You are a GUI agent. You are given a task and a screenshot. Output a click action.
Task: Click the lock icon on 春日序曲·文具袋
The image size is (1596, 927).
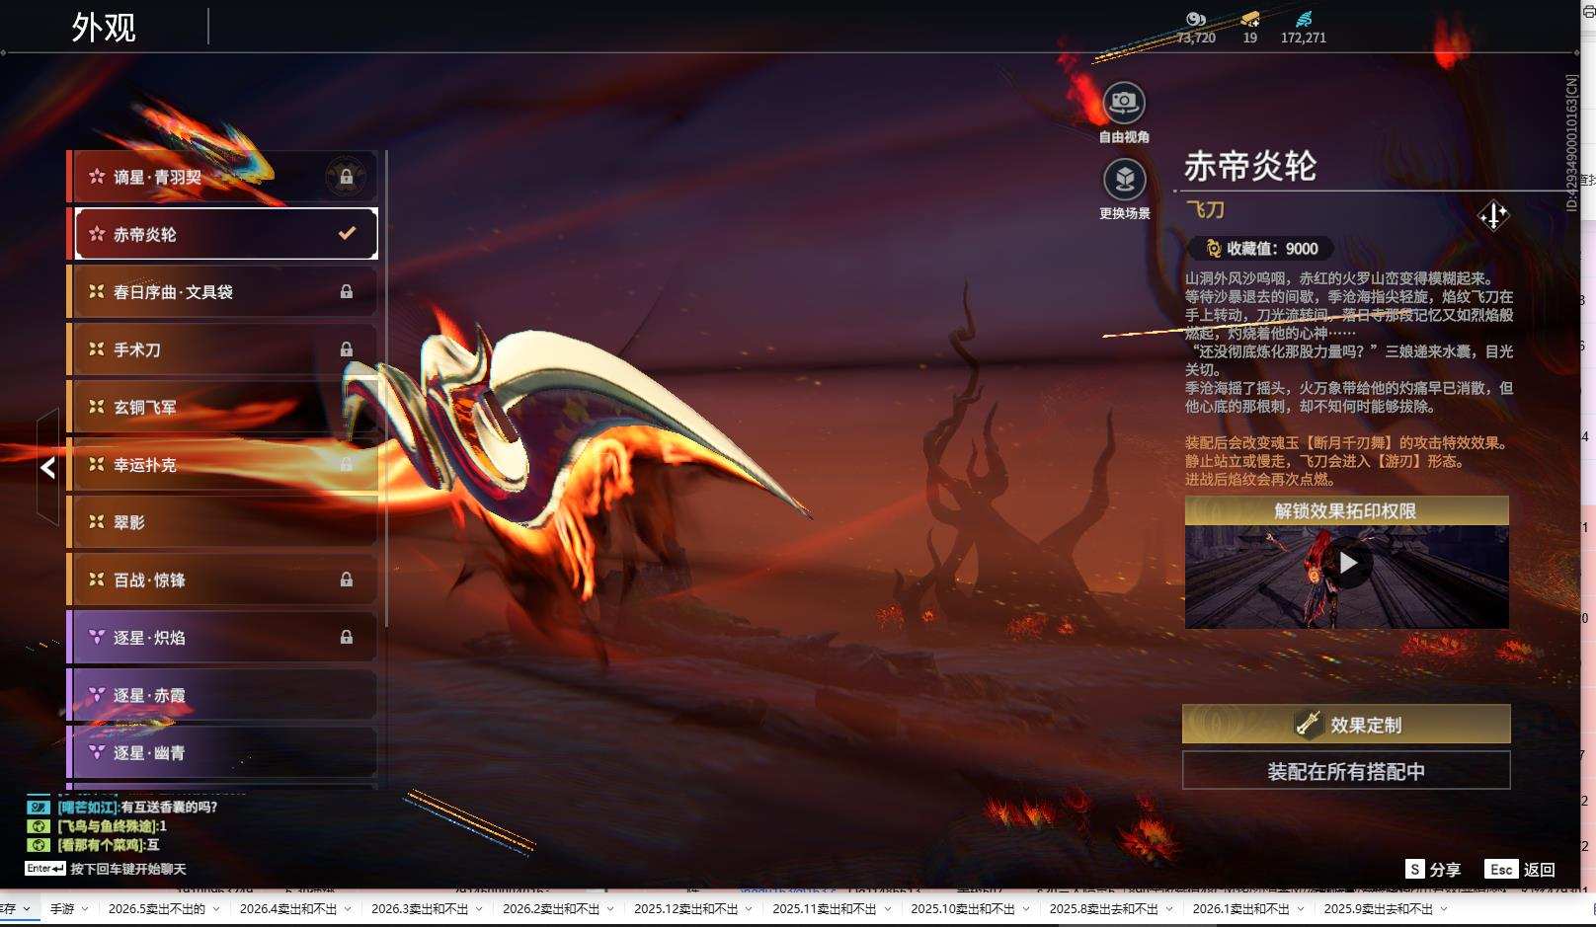(x=347, y=292)
